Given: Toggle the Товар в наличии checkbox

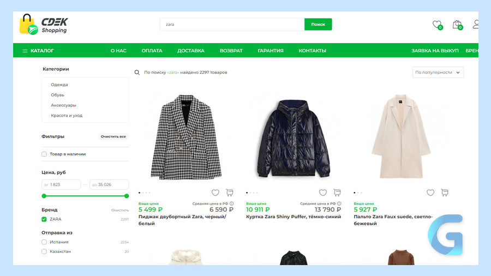Looking at the screenshot, I should (x=44, y=154).
